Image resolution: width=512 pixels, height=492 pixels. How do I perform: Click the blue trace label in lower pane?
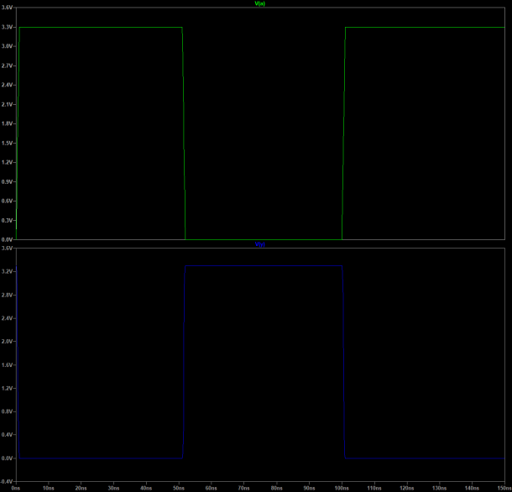tap(260, 244)
